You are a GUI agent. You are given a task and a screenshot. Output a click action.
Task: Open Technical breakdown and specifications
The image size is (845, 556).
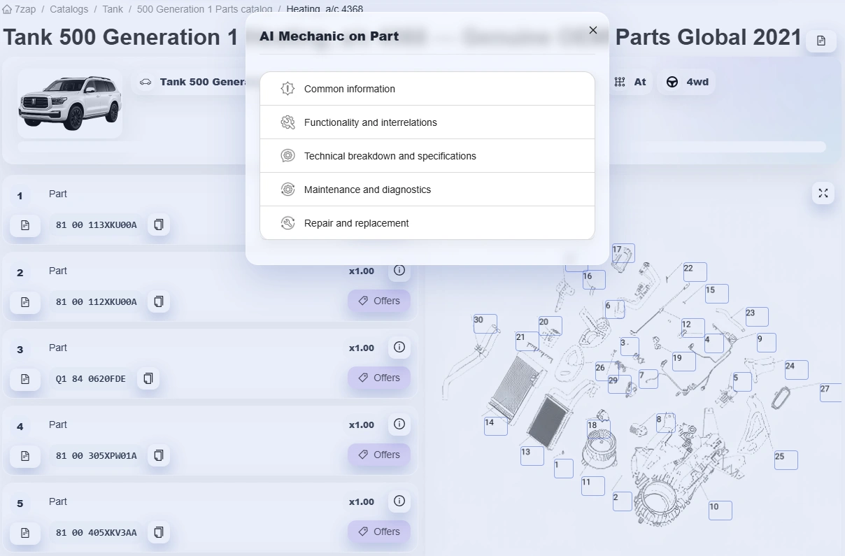(x=427, y=156)
